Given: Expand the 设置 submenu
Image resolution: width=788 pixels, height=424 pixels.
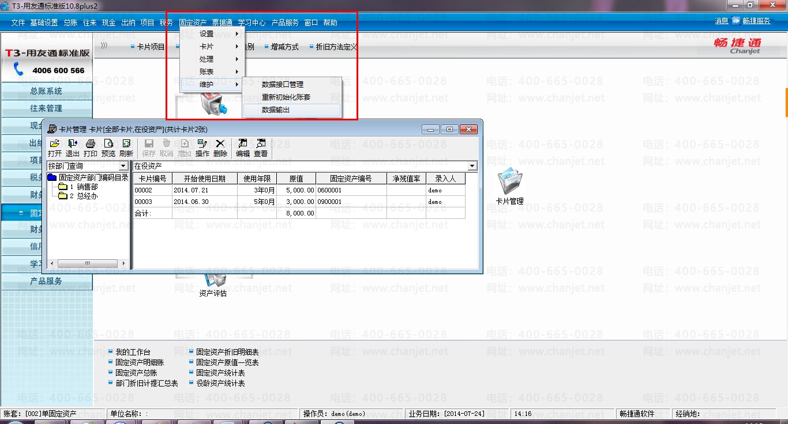Looking at the screenshot, I should pos(213,34).
